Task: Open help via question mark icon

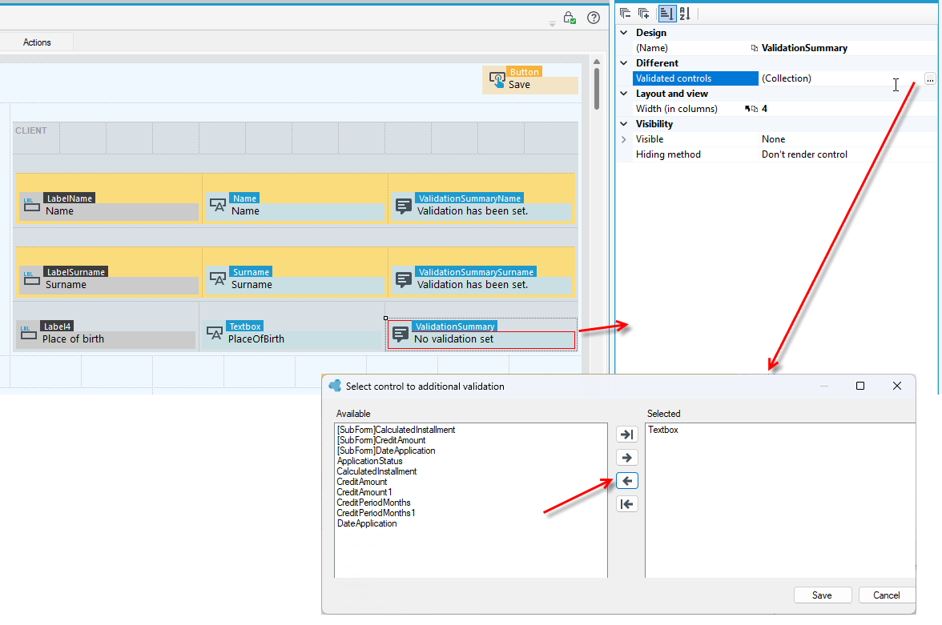Action: 594,18
